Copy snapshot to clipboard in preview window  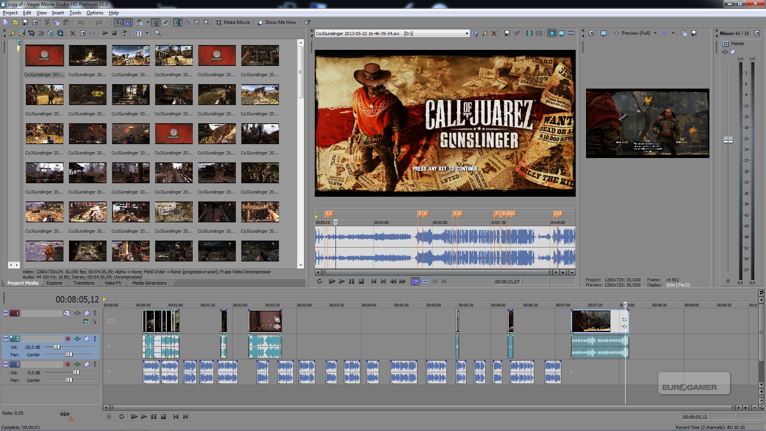pos(684,33)
